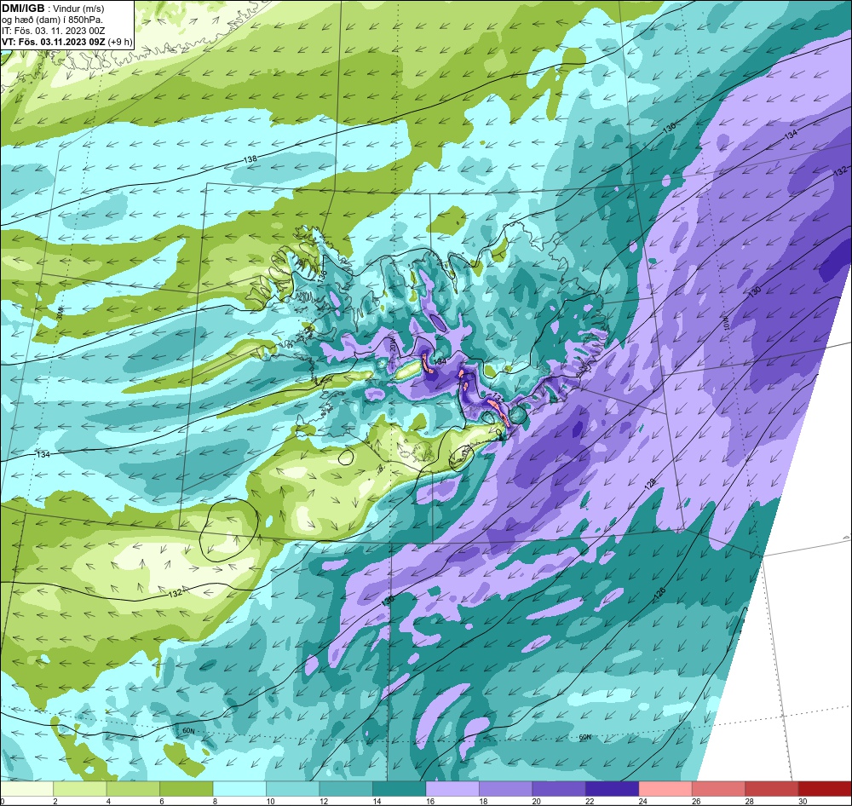Click legend tick label '22'
The width and height of the screenshot is (852, 806).
pyautogui.click(x=590, y=801)
